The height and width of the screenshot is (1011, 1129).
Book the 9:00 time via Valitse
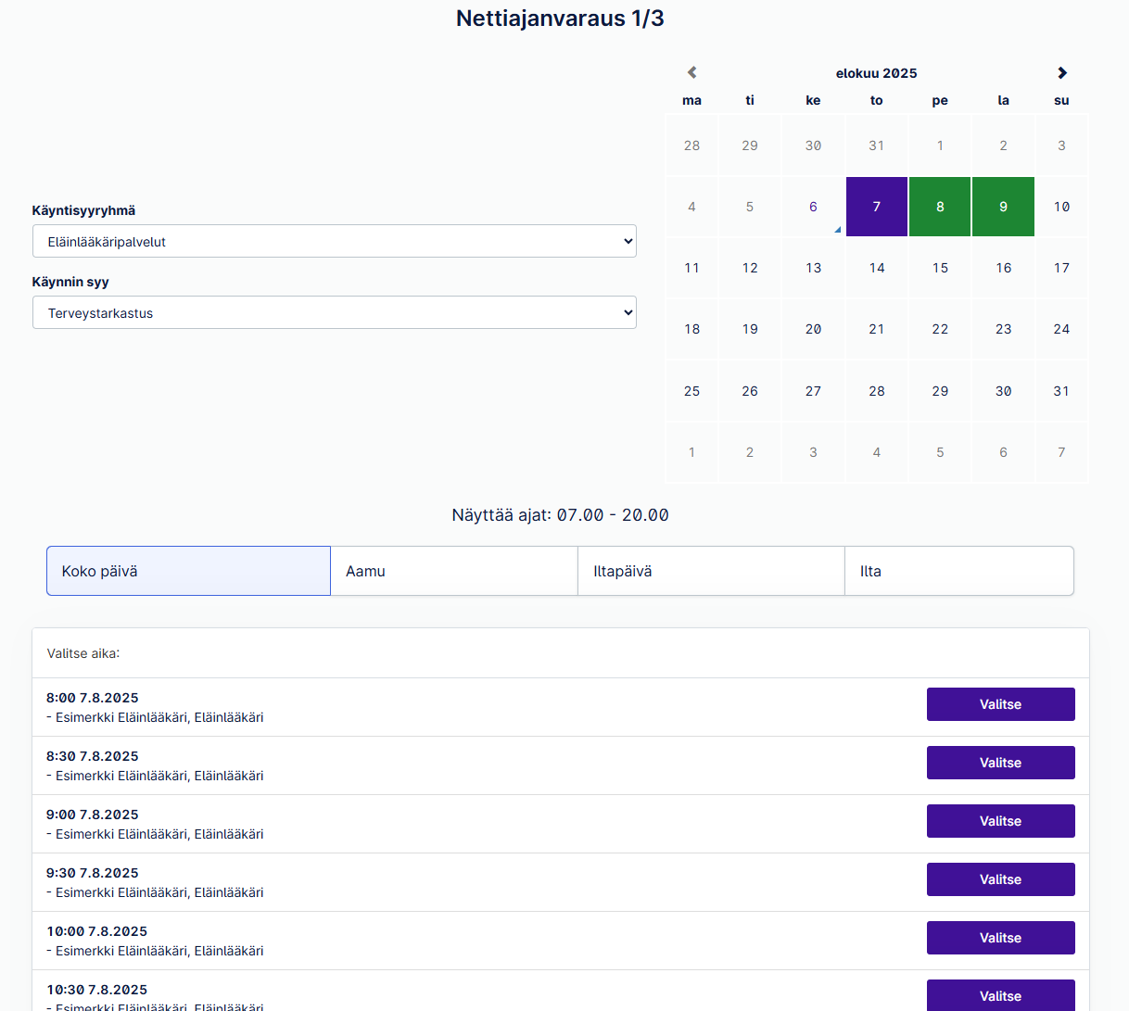tap(1001, 821)
